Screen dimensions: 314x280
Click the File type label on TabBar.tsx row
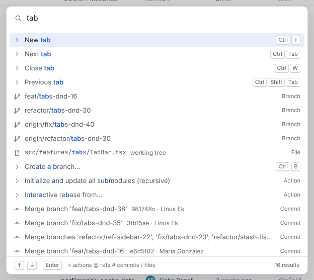click(295, 153)
